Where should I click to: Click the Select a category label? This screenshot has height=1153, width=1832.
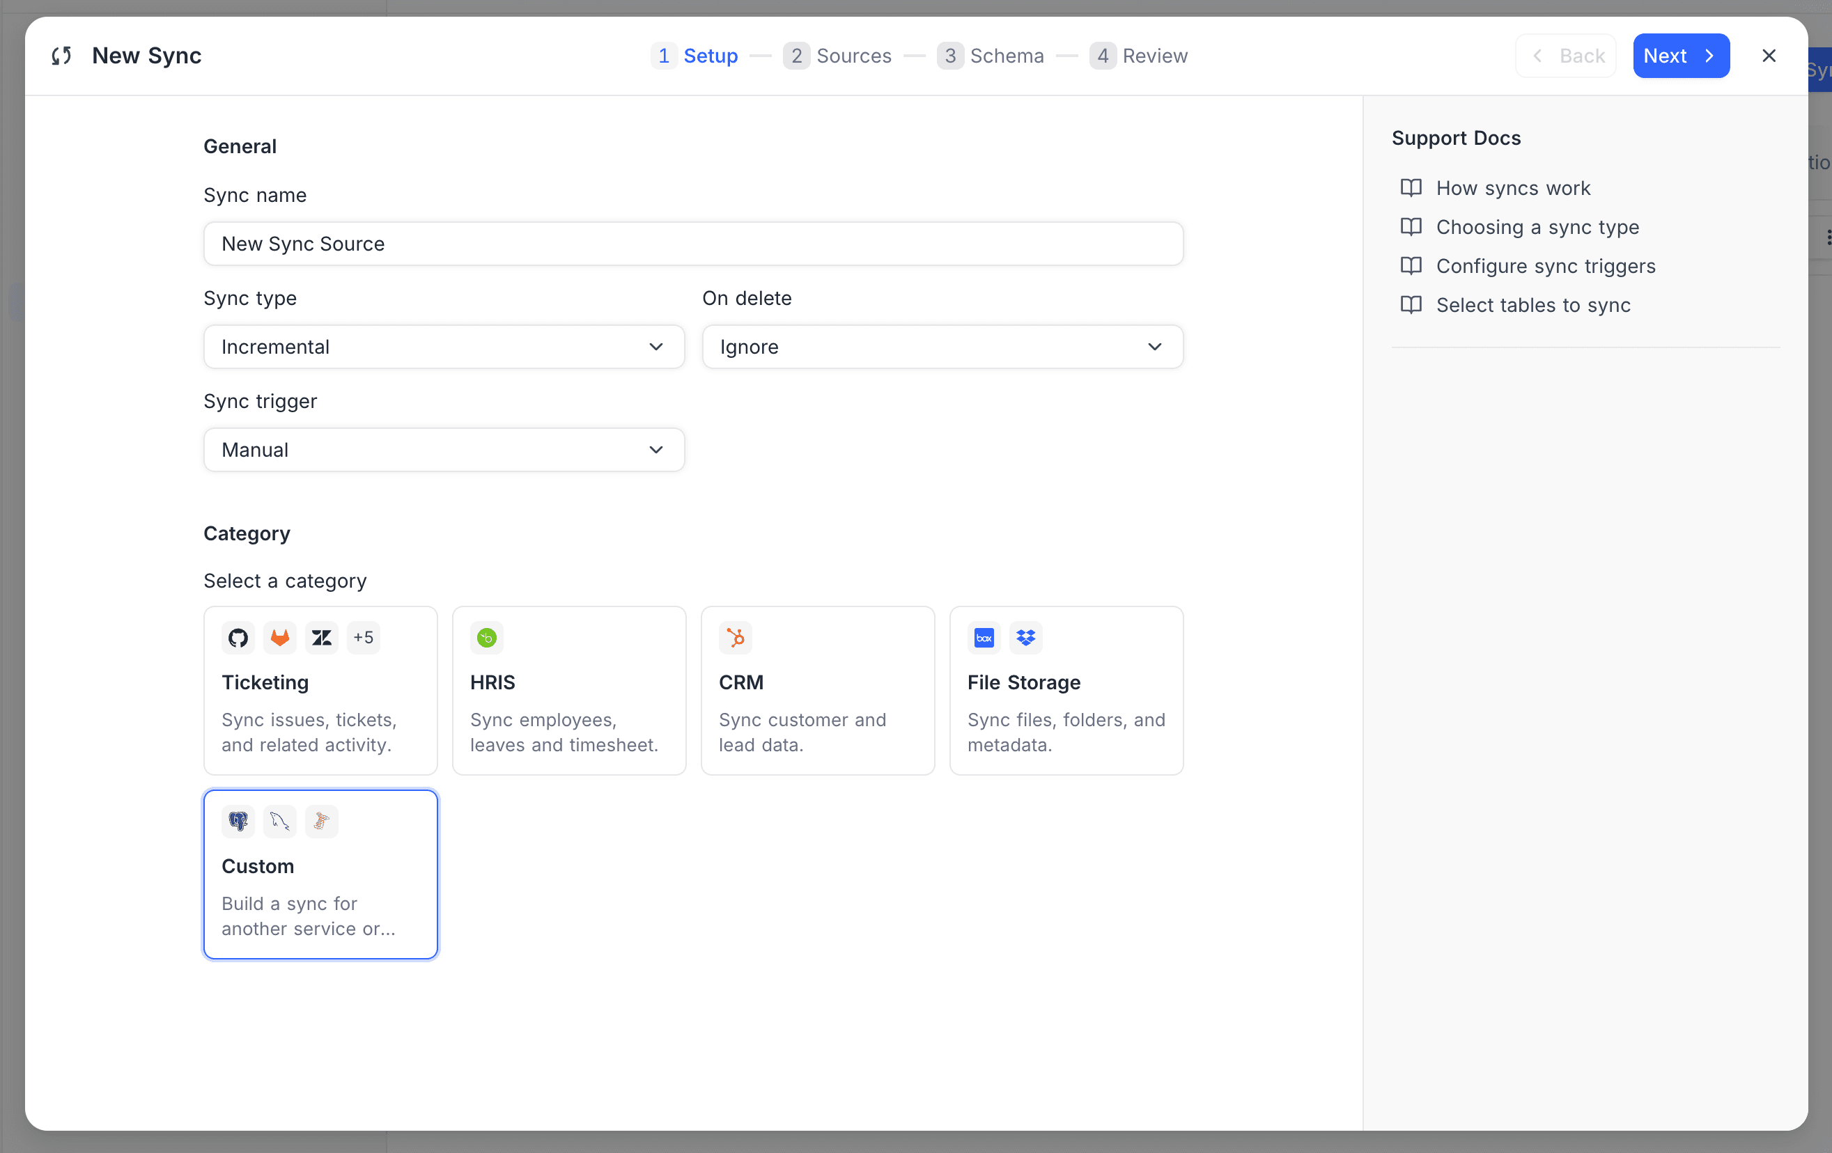coord(286,581)
